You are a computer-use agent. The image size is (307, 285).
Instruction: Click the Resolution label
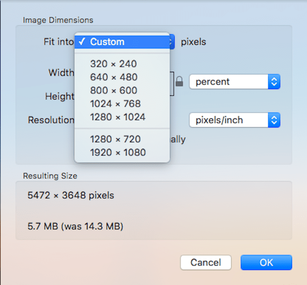(x=51, y=120)
